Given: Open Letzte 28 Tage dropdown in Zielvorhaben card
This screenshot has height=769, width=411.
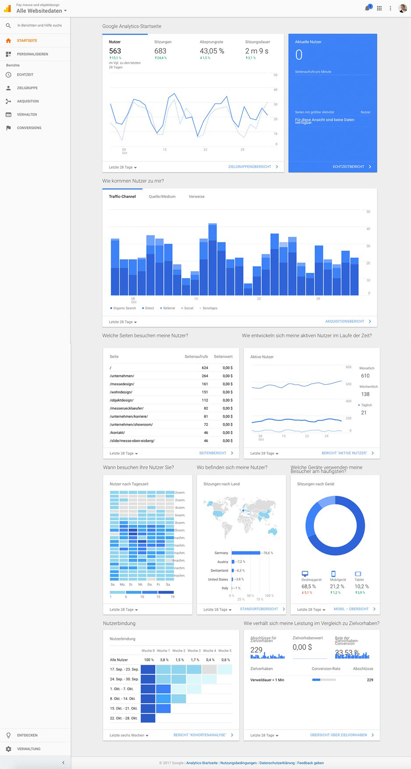Looking at the screenshot, I should [264, 736].
